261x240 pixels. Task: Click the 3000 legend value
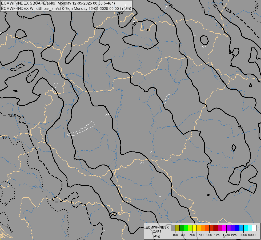pos(243,235)
